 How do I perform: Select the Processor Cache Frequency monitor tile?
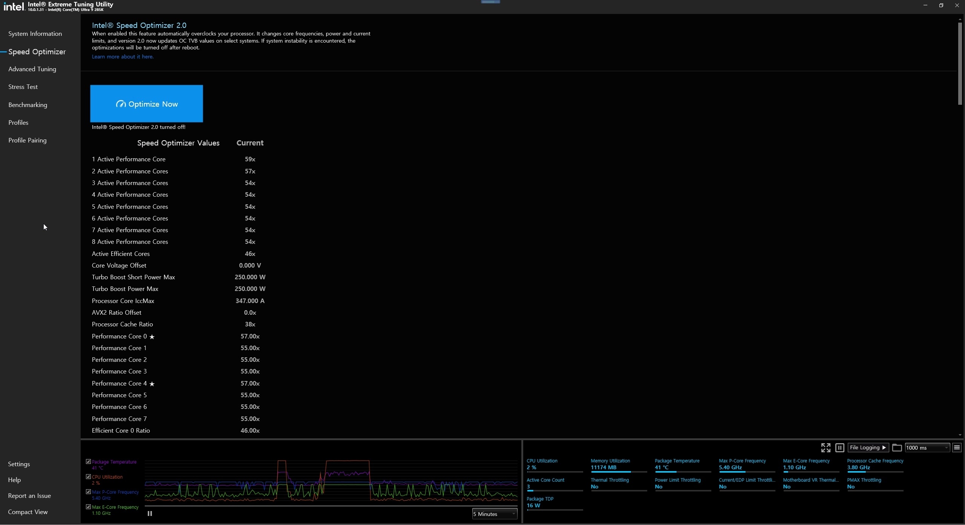click(875, 466)
